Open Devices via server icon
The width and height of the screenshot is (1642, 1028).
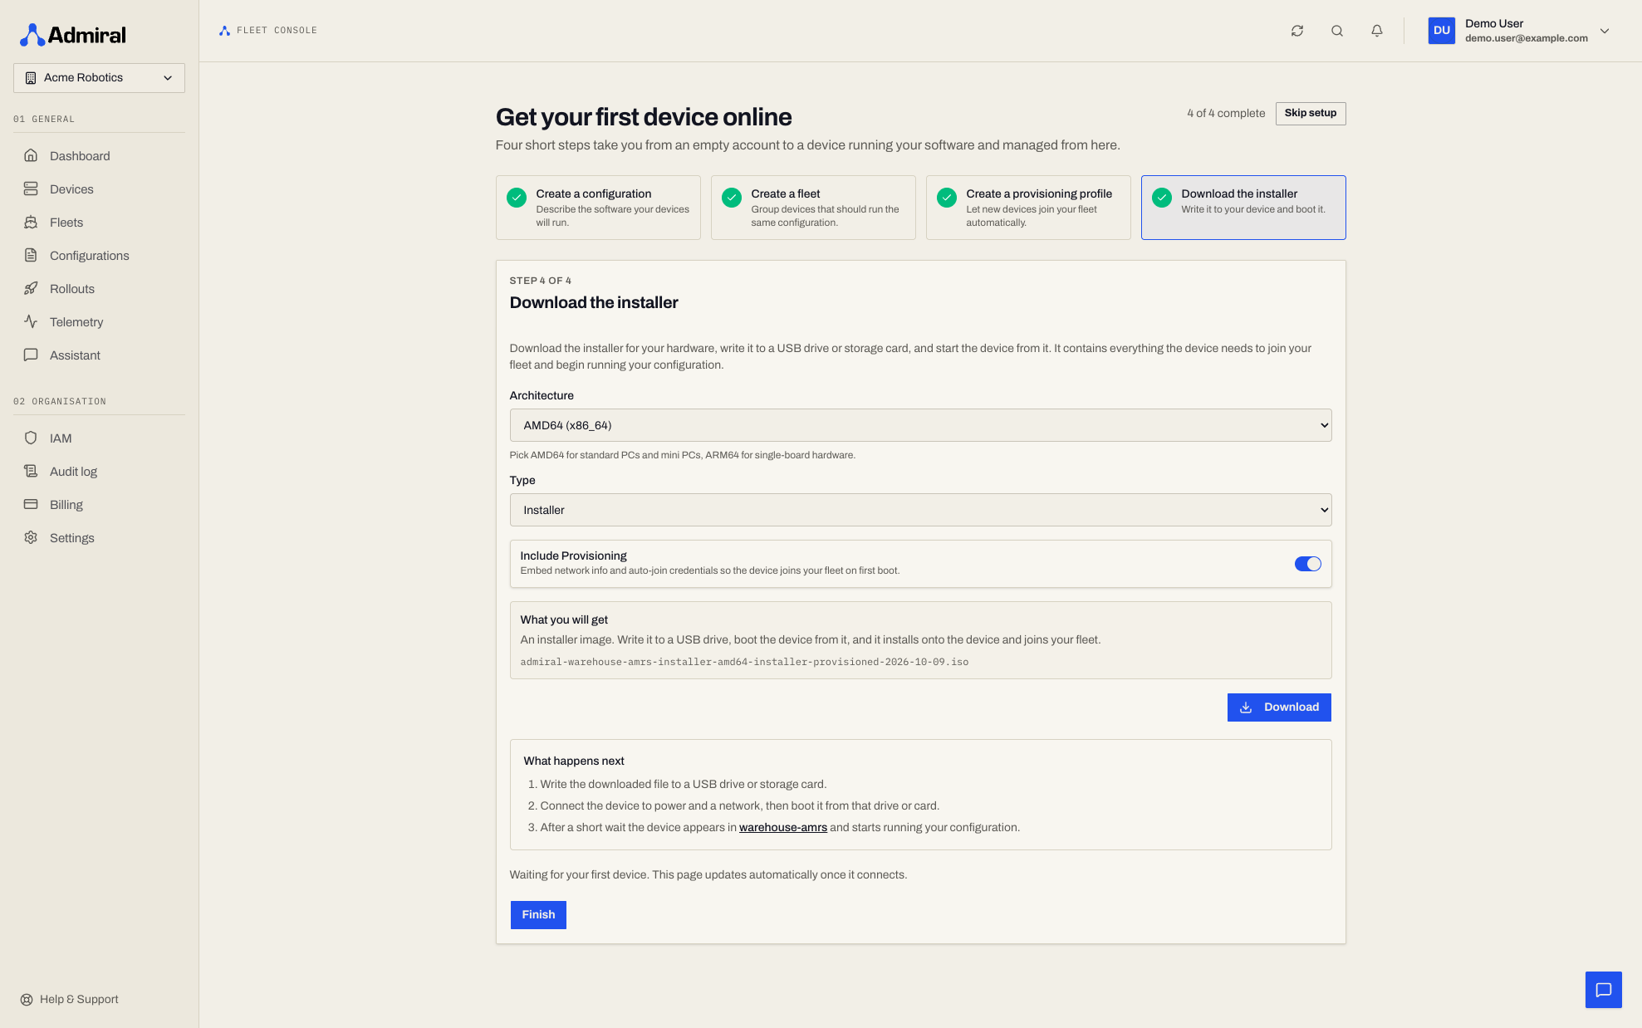click(31, 188)
